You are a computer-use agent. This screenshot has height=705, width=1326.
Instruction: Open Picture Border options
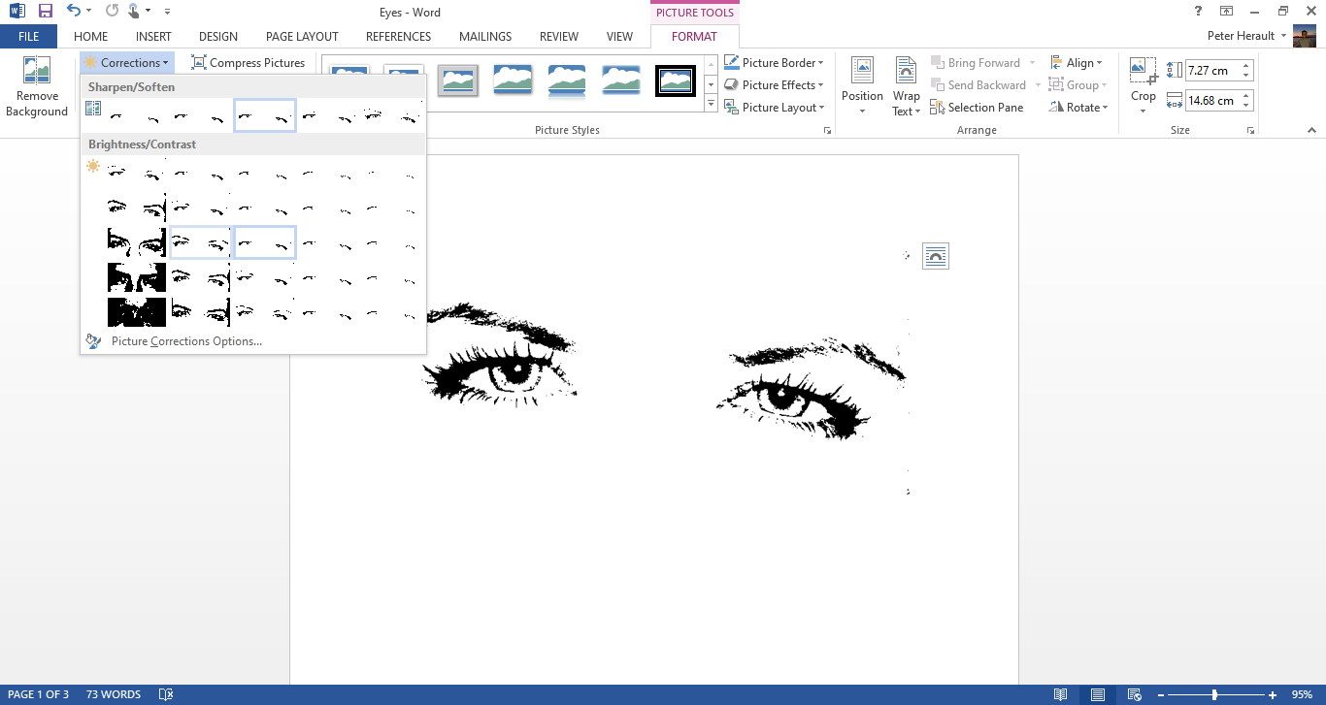click(x=774, y=61)
